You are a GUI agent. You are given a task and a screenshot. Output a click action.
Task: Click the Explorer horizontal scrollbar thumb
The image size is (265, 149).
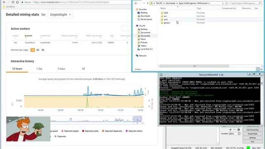[x=195, y=66]
